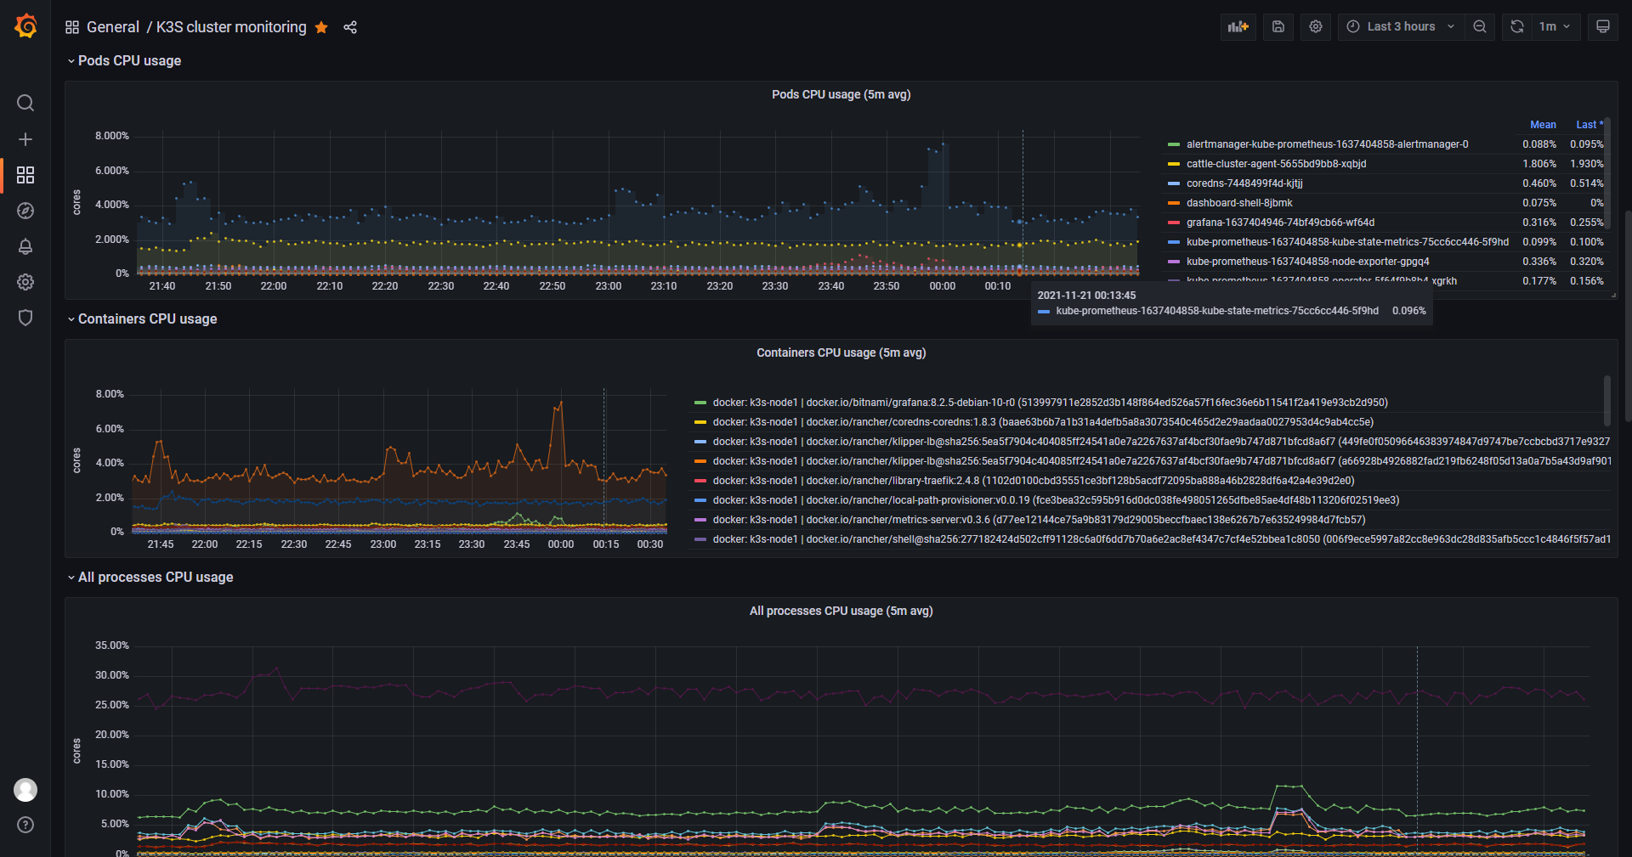1632x857 pixels.
Task: Click the dashboard grid icon beside General
Action: click(x=72, y=27)
